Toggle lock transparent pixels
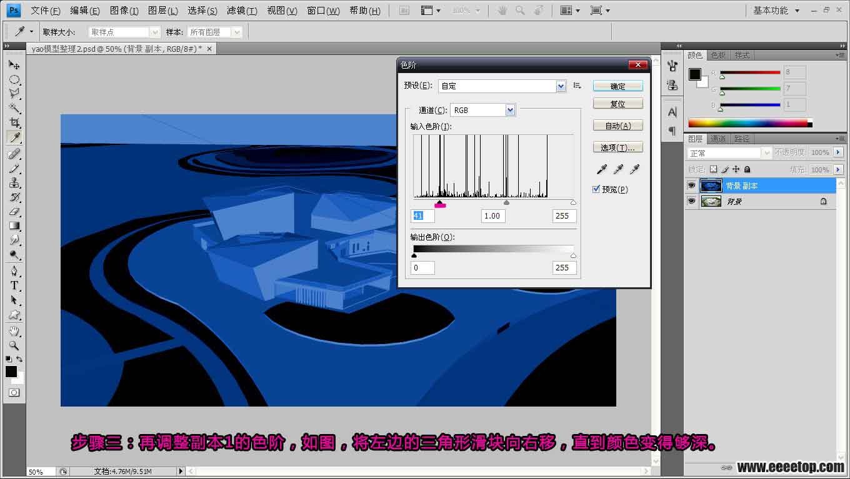 [714, 169]
